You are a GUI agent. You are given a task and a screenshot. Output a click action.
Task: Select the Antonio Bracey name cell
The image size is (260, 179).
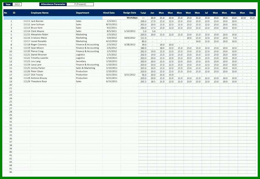(x=39, y=78)
